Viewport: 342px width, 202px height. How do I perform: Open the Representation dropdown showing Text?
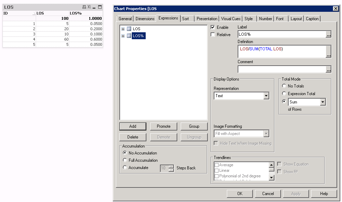coord(266,96)
